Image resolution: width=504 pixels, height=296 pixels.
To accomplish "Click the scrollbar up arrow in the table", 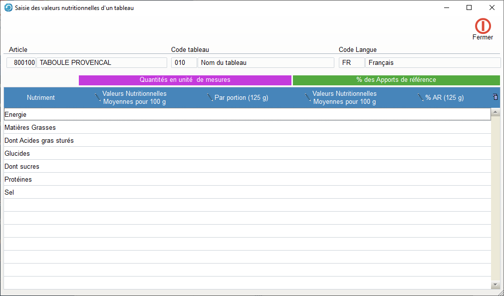I will click(x=496, y=113).
